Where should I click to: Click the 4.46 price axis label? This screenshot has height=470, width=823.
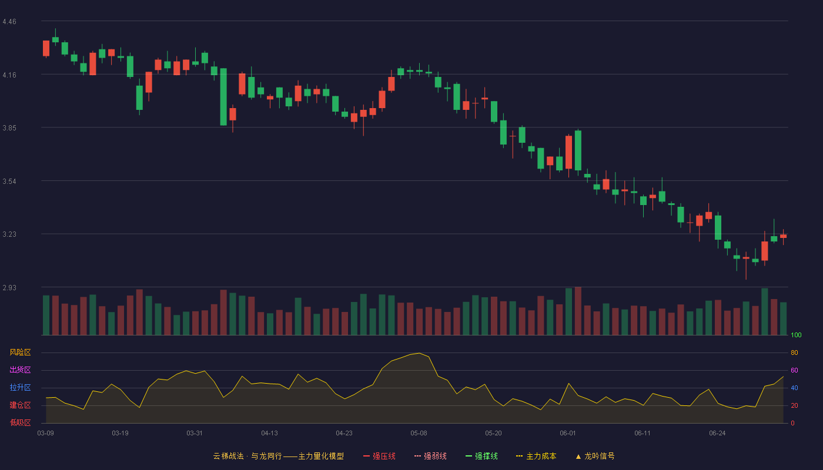tap(9, 22)
